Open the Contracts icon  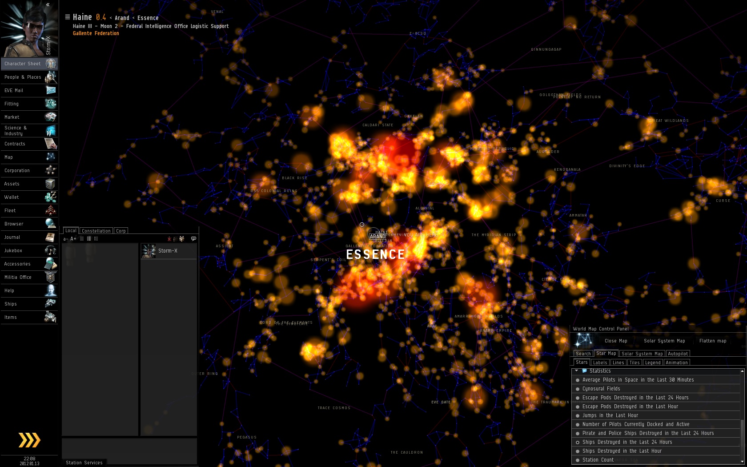click(x=51, y=144)
